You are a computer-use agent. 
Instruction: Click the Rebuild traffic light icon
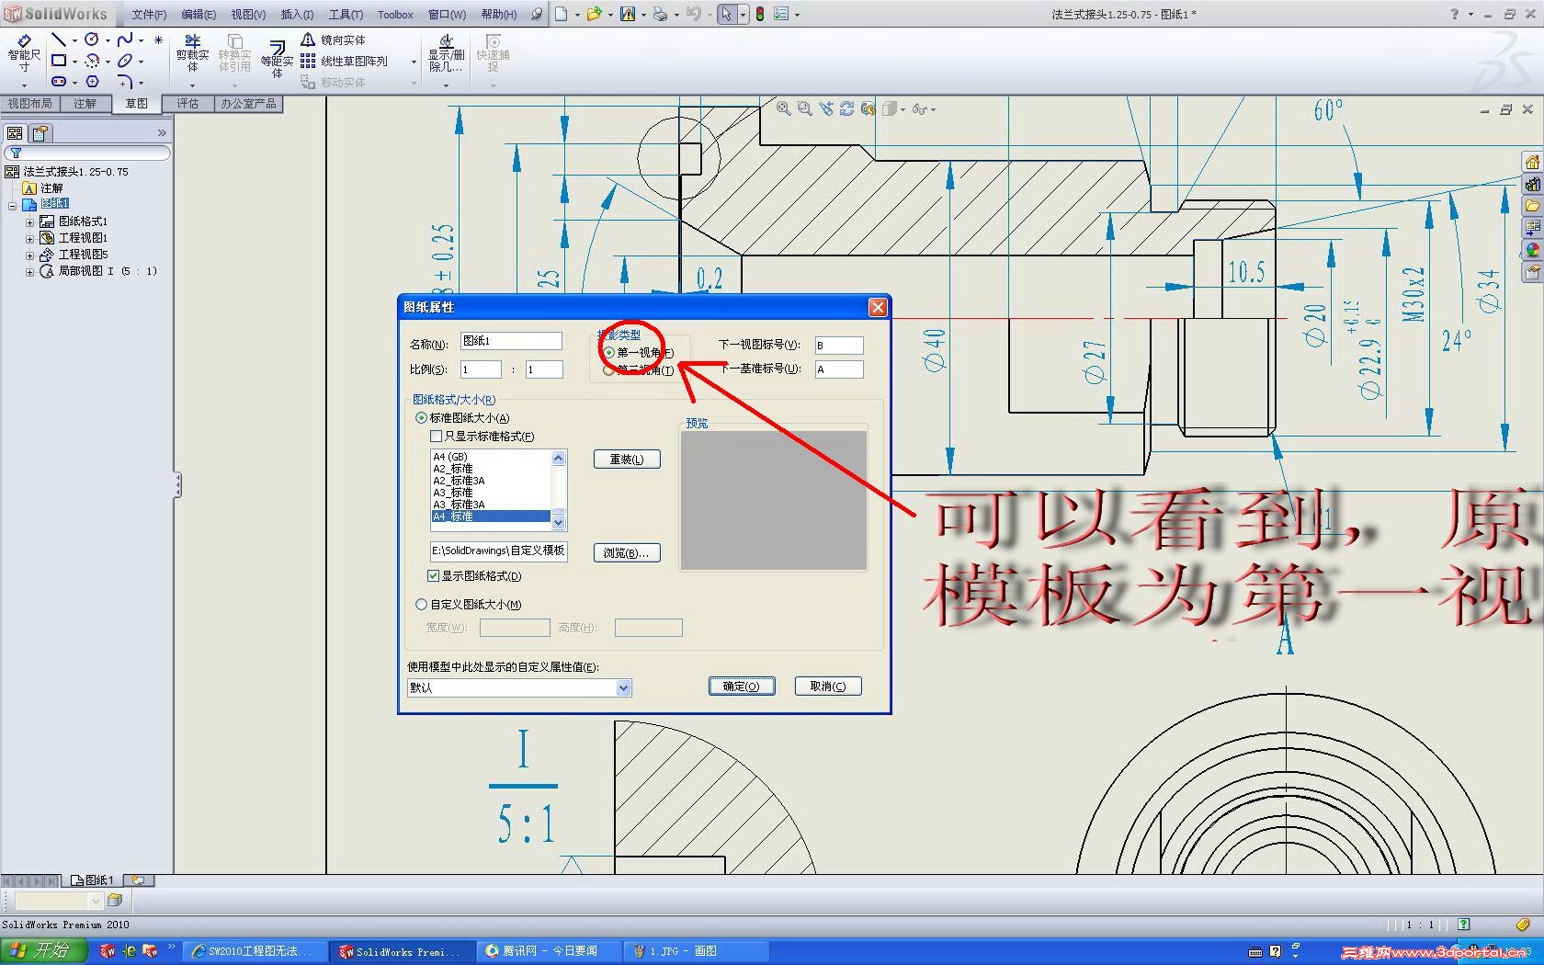[x=760, y=14]
